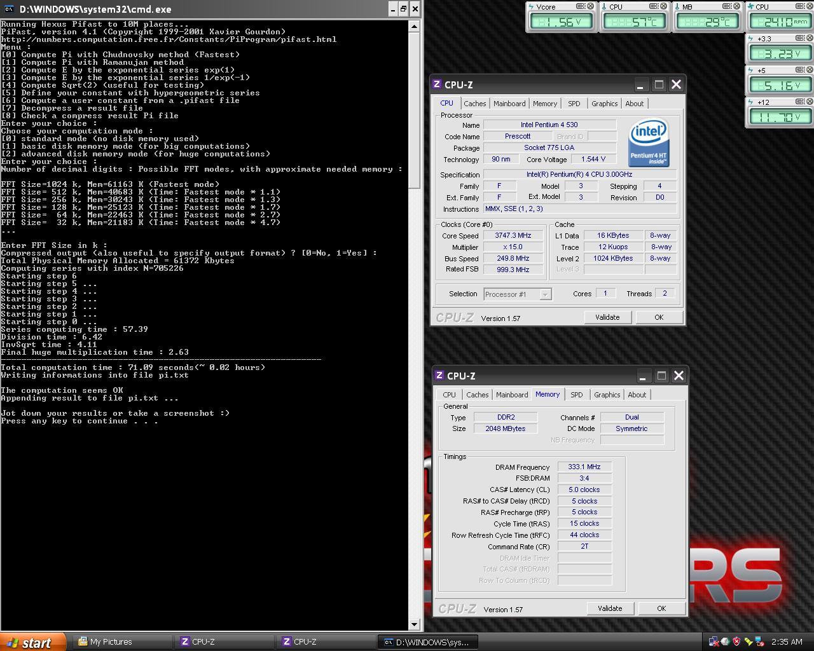Close the CPU fan RPM widget

click(x=811, y=6)
